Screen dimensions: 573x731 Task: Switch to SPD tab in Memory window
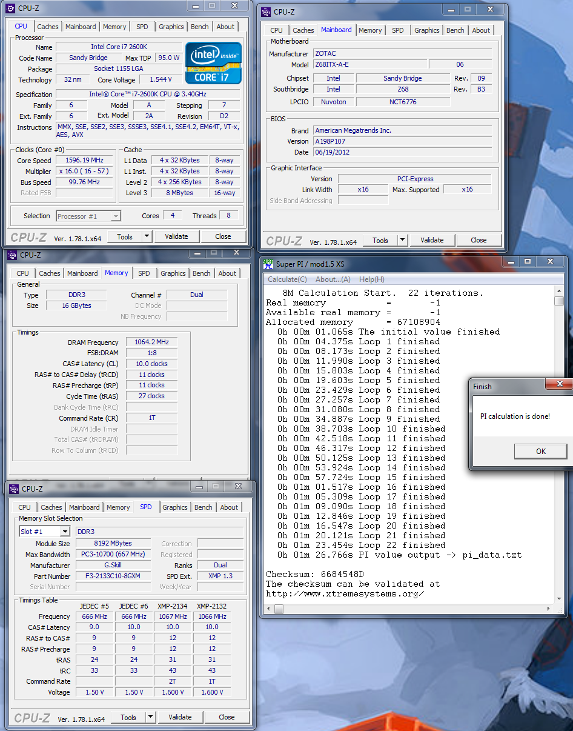coord(144,273)
